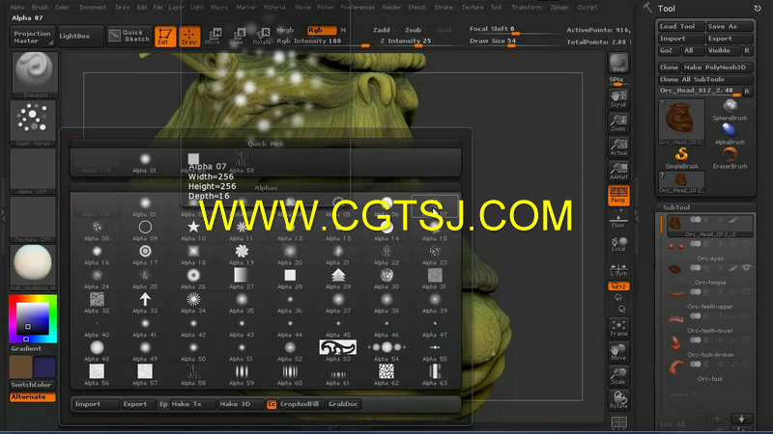Pick Alpha 01 in Quick Pick row
This screenshot has width=773, height=434.
coord(145,163)
